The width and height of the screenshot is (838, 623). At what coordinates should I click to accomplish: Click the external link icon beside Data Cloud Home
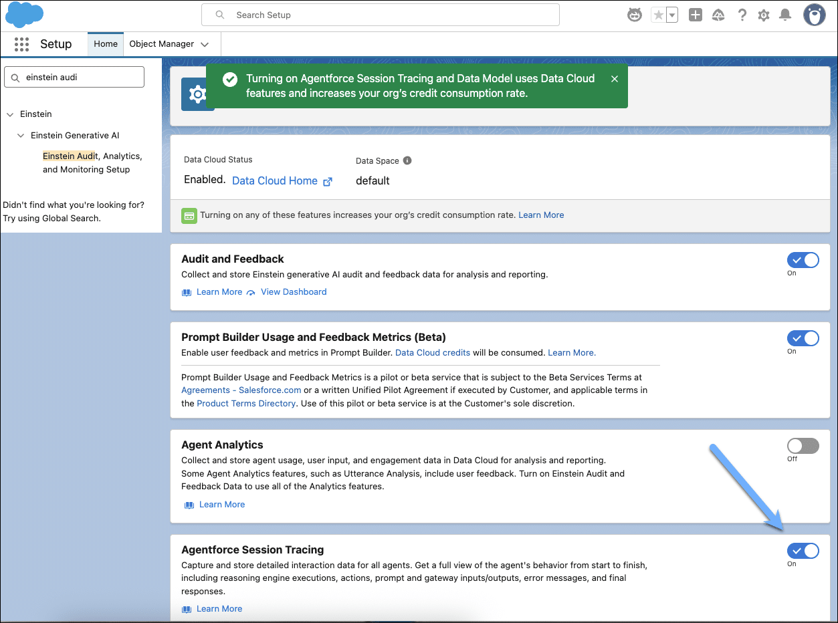pyautogui.click(x=328, y=181)
